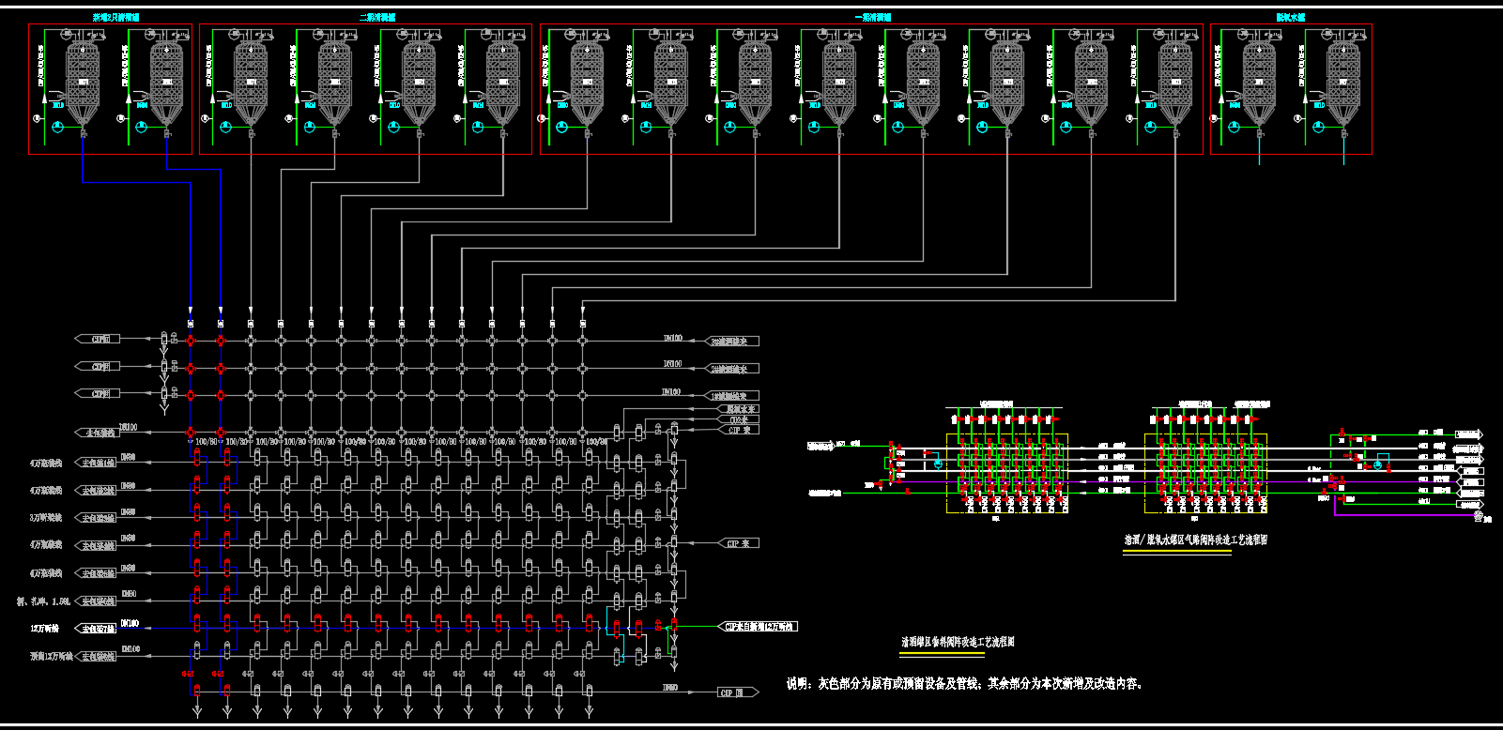Click the leftmost drain arrow below the valve matrix
1503x730 pixels.
197,712
